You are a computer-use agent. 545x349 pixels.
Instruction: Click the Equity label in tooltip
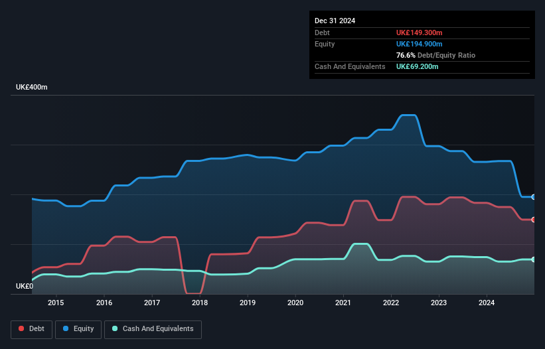pyautogui.click(x=325, y=44)
